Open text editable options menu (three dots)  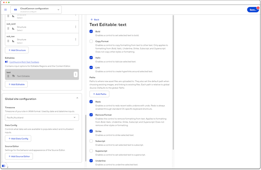point(76,75)
